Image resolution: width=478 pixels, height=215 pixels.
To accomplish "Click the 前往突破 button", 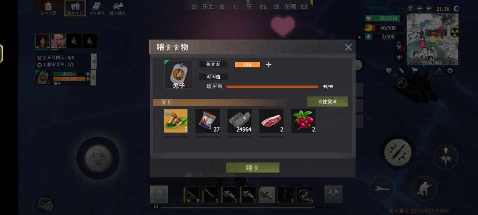I will coord(327,102).
